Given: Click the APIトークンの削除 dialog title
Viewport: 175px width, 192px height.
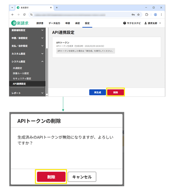Looking at the screenshot, I should 39,121.
